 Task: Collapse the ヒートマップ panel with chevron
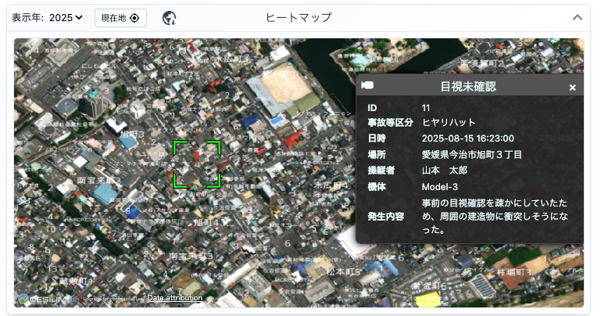(578, 17)
